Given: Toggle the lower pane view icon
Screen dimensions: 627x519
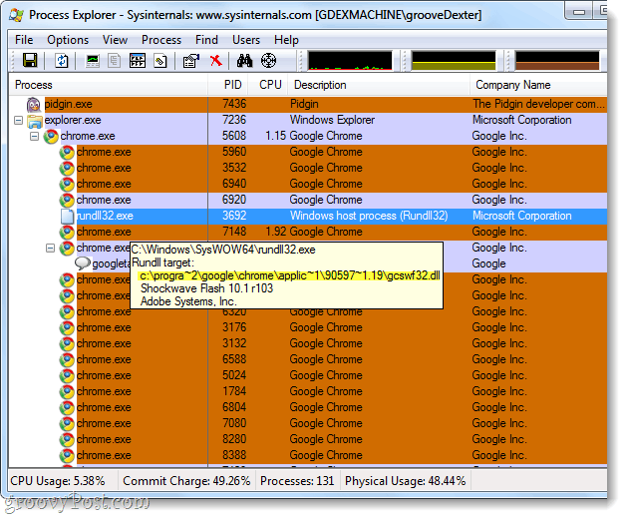Looking at the screenshot, I should coord(138,61).
